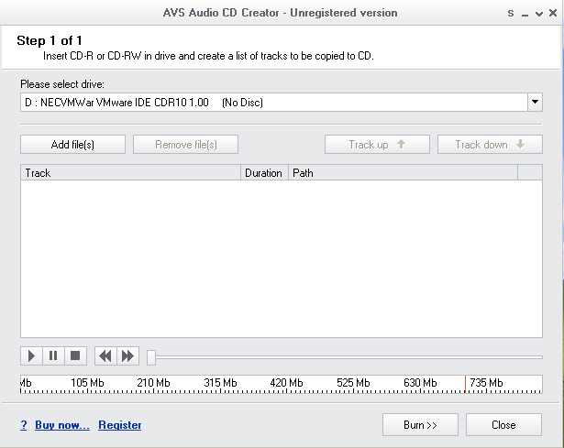Screen dimensions: 564x448
Task: Pause audio playback
Action: click(53, 355)
